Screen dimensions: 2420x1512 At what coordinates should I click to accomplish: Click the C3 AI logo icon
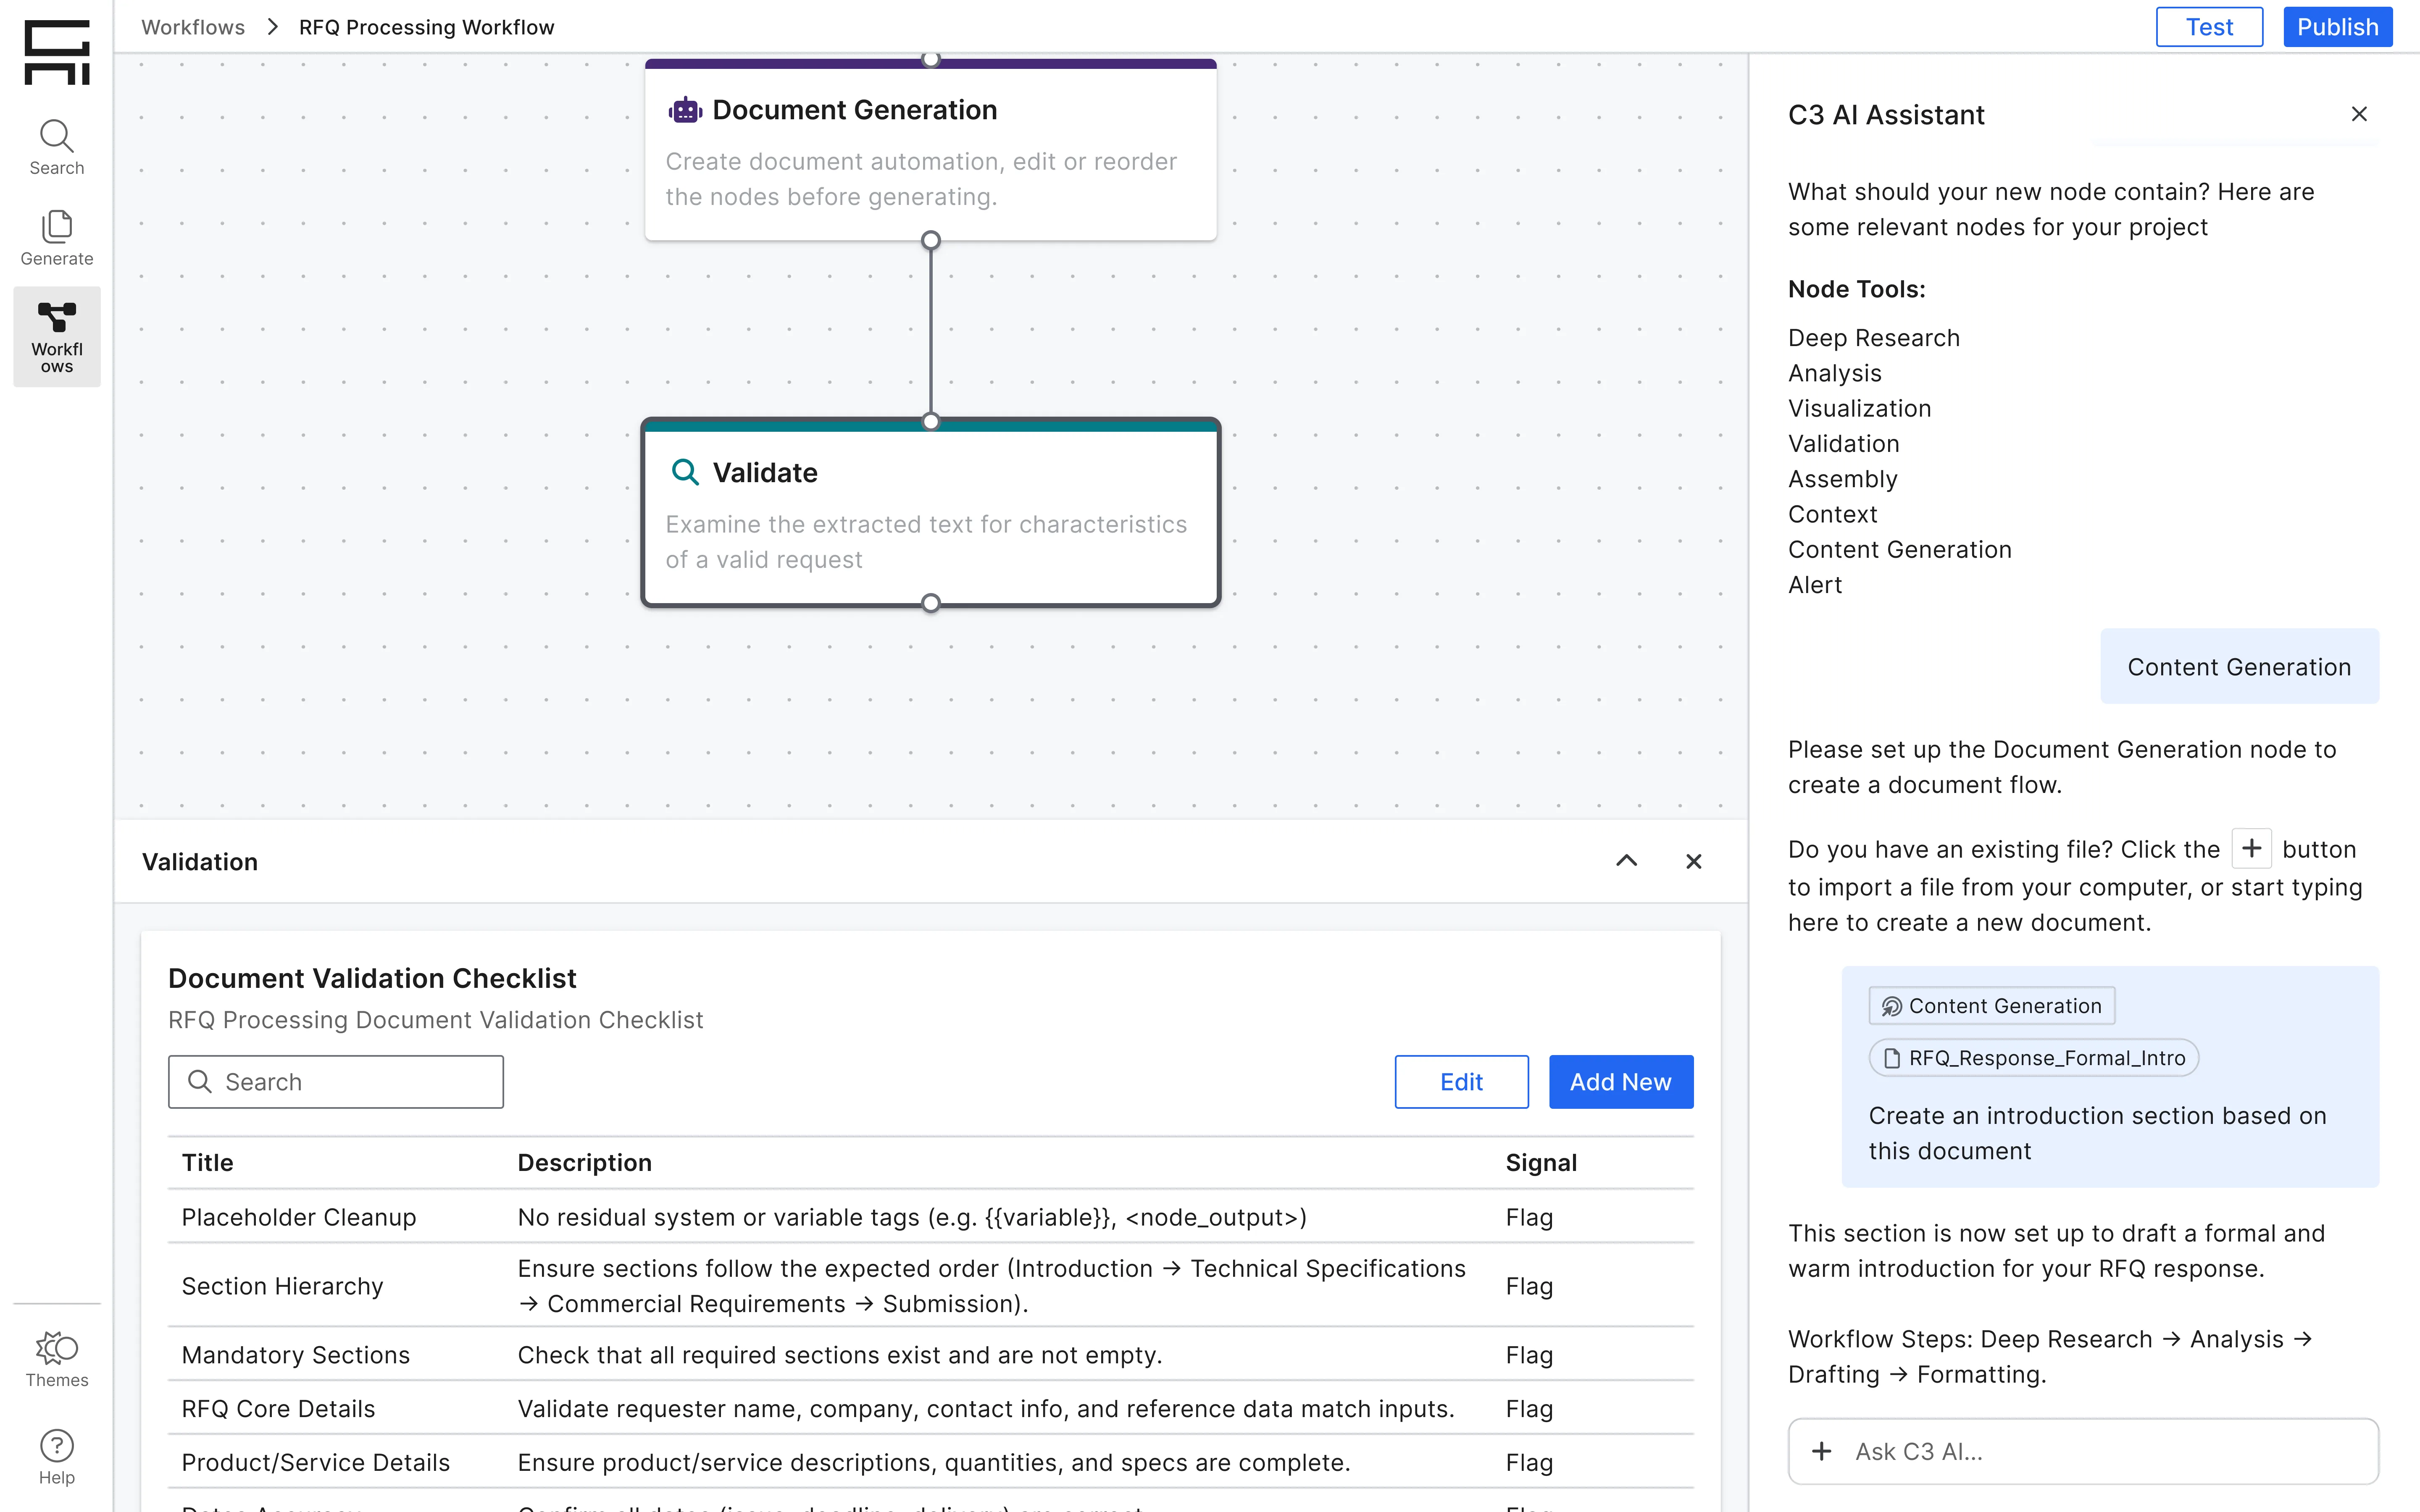[57, 52]
